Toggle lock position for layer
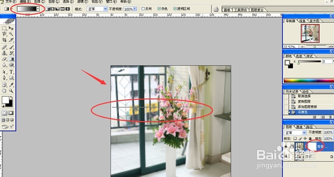This screenshot has height=177, width=334. tap(305, 139)
